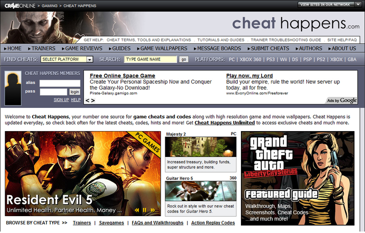This screenshot has width=365, height=233.
Task: Go to Game Wallpapers section
Action: pyautogui.click(x=162, y=48)
